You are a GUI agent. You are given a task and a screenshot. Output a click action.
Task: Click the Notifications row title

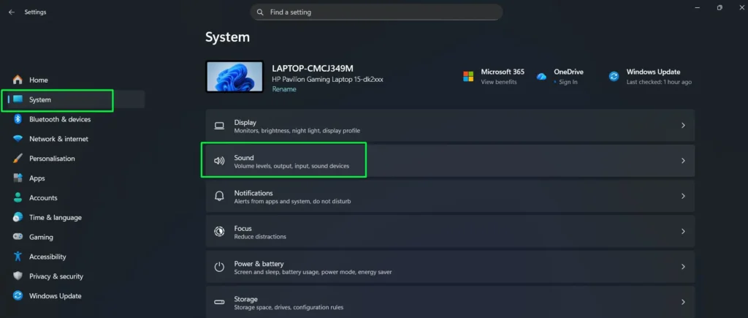(x=253, y=193)
